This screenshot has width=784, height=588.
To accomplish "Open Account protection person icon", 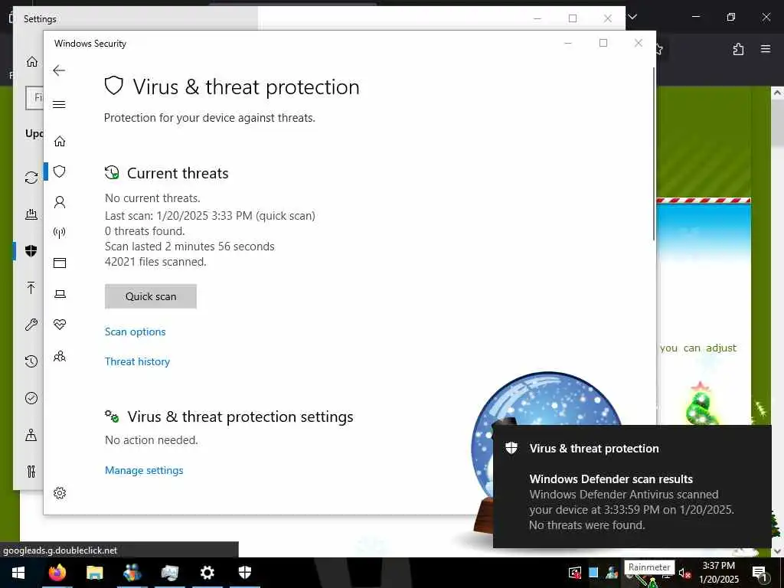I will (x=60, y=202).
